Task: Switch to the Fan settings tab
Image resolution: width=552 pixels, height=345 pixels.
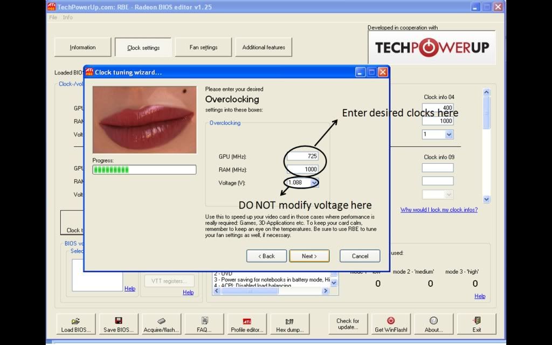Action: pyautogui.click(x=203, y=47)
